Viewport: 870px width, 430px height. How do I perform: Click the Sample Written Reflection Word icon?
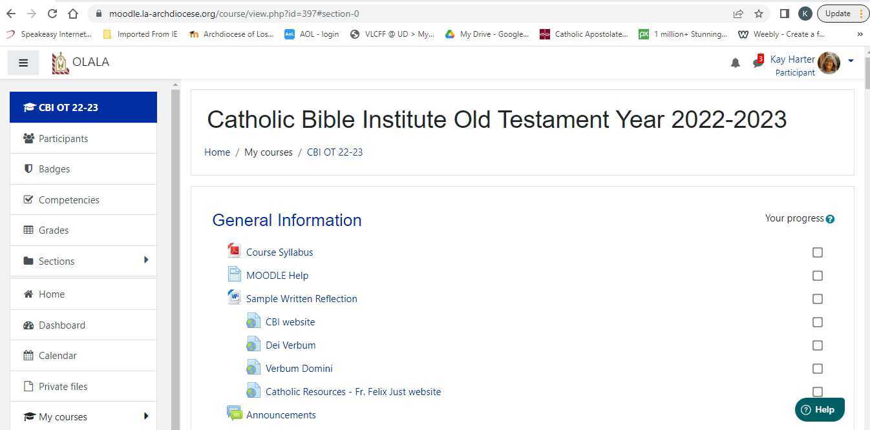[234, 298]
